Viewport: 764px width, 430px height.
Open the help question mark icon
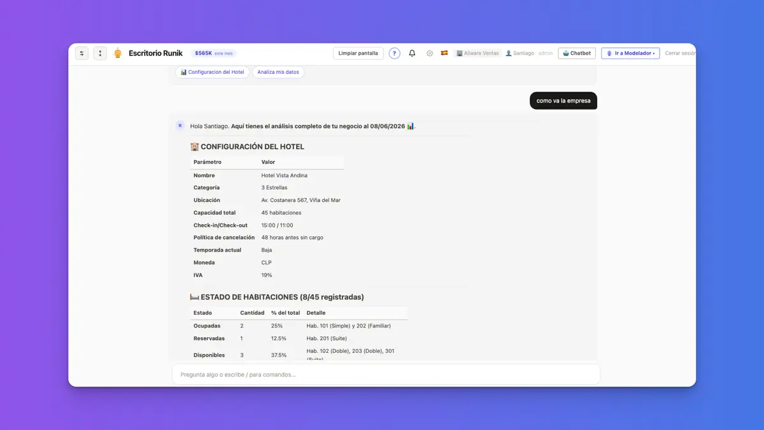[x=395, y=54]
